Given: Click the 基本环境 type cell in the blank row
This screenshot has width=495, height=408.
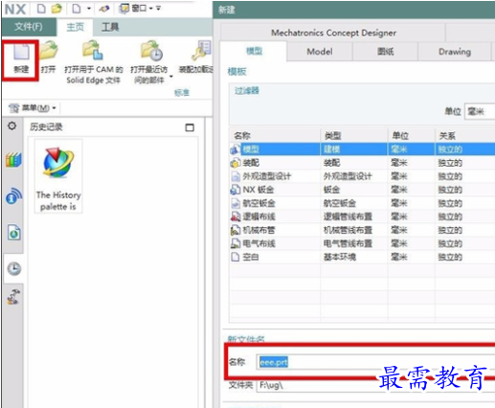Looking at the screenshot, I should [340, 257].
